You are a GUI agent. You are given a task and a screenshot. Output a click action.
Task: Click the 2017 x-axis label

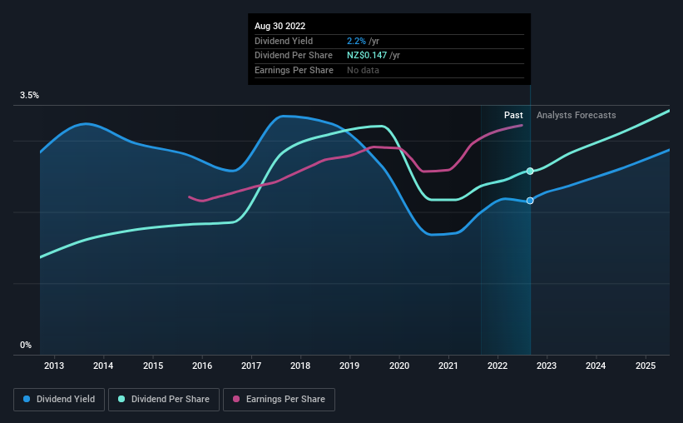tap(251, 366)
